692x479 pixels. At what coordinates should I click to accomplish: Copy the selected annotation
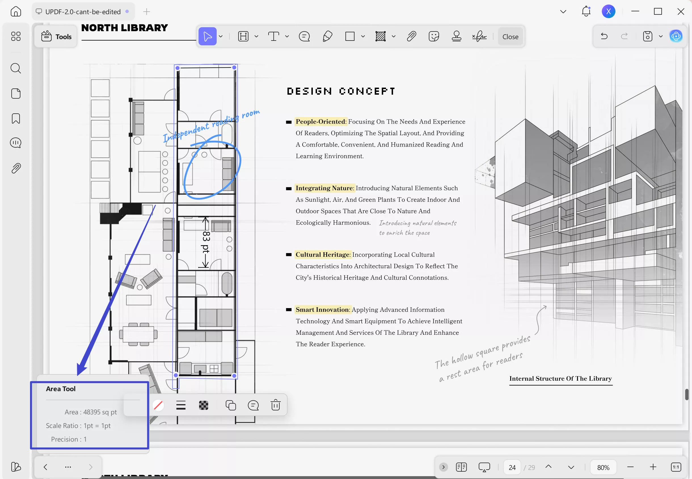coord(231,406)
